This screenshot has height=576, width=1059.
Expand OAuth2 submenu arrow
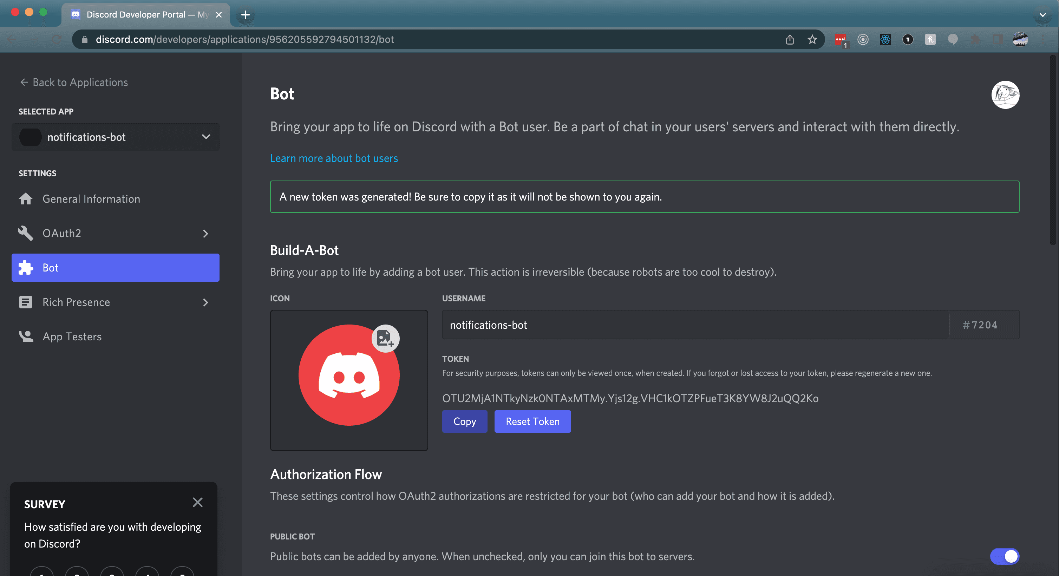(x=205, y=234)
